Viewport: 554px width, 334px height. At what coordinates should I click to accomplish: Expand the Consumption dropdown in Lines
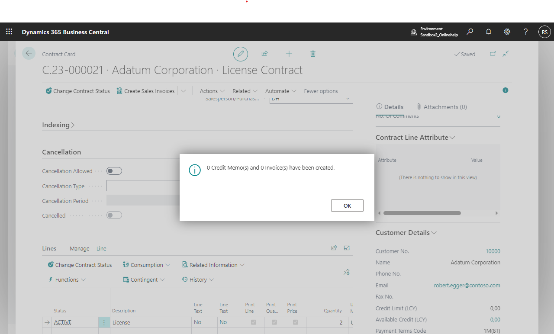click(146, 265)
